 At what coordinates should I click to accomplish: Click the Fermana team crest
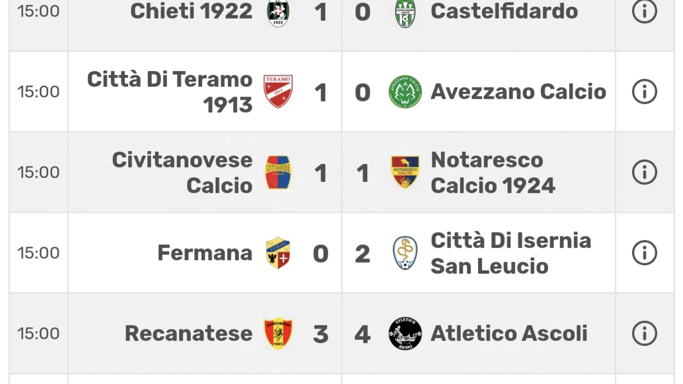(x=278, y=253)
